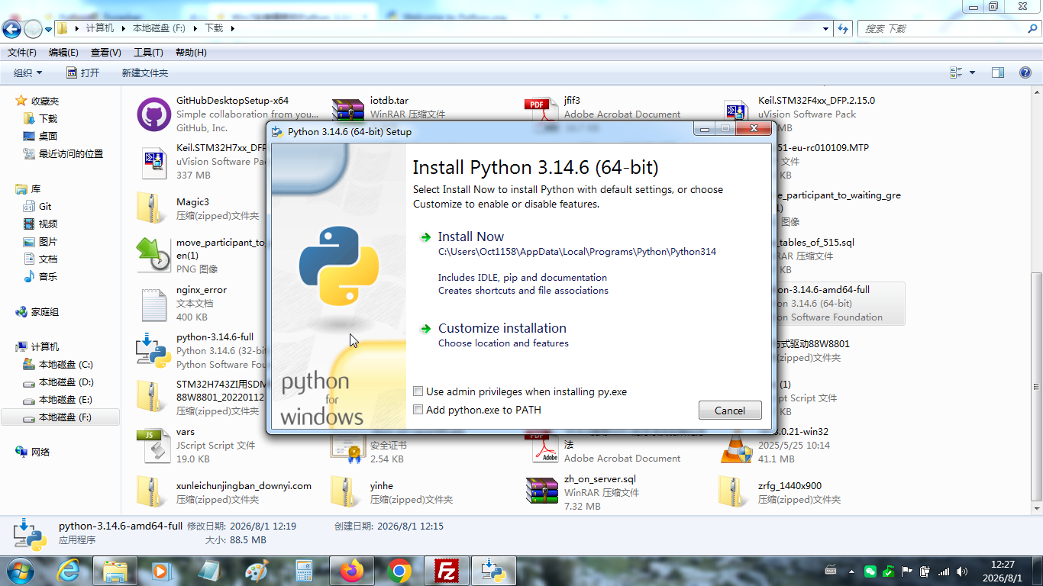Change view with the view mode icon
Screen dimensions: 1043x586
coord(956,72)
